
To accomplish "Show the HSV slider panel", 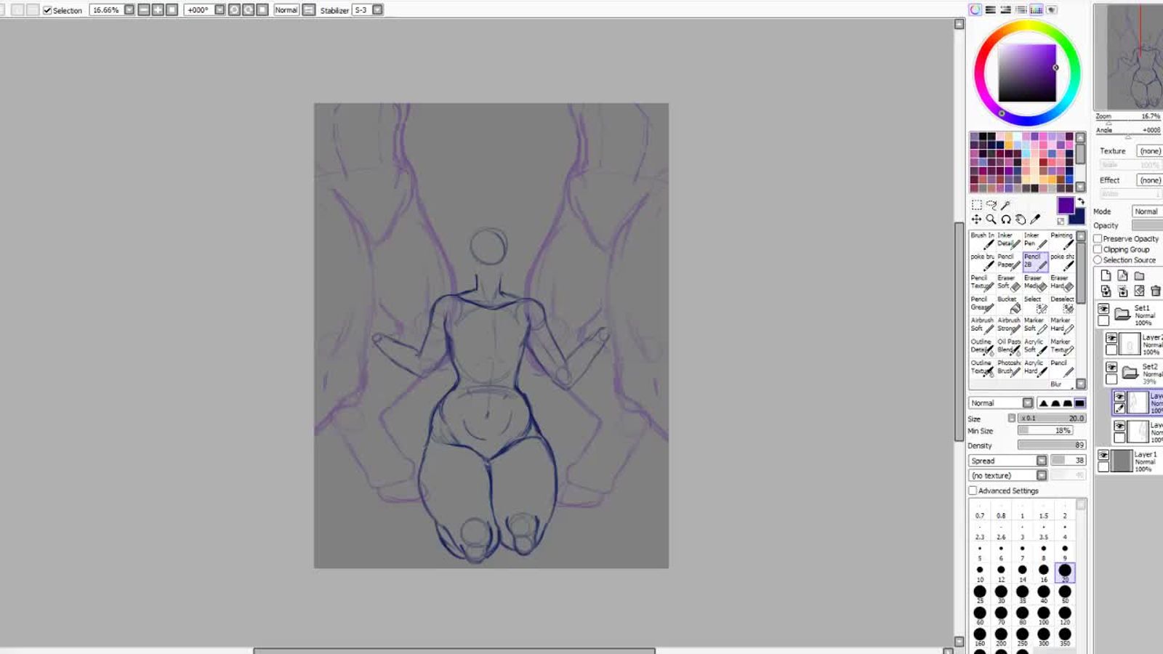I will tap(1006, 10).
